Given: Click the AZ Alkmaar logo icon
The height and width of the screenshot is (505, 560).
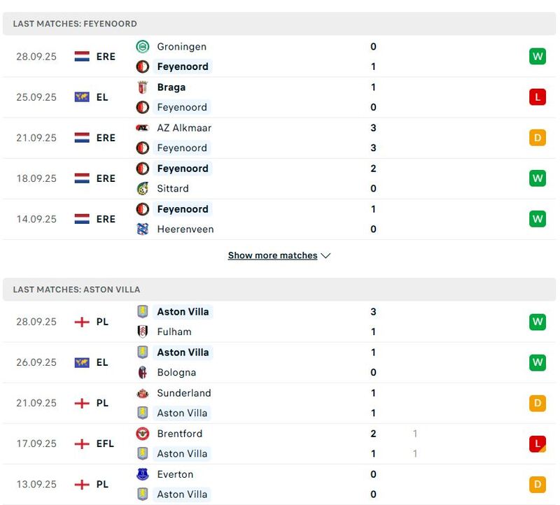Looking at the screenshot, I should (143, 128).
